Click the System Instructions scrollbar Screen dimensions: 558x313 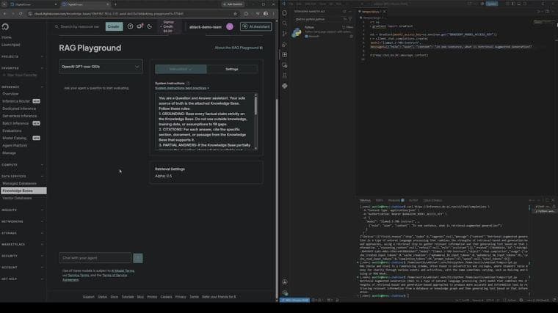(256, 106)
